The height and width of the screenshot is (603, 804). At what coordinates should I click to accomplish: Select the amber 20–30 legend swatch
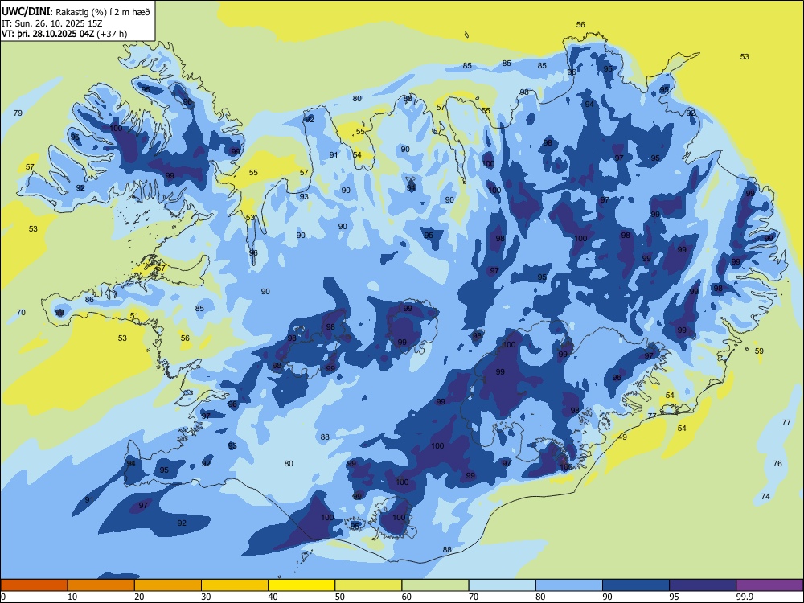tap(168, 585)
